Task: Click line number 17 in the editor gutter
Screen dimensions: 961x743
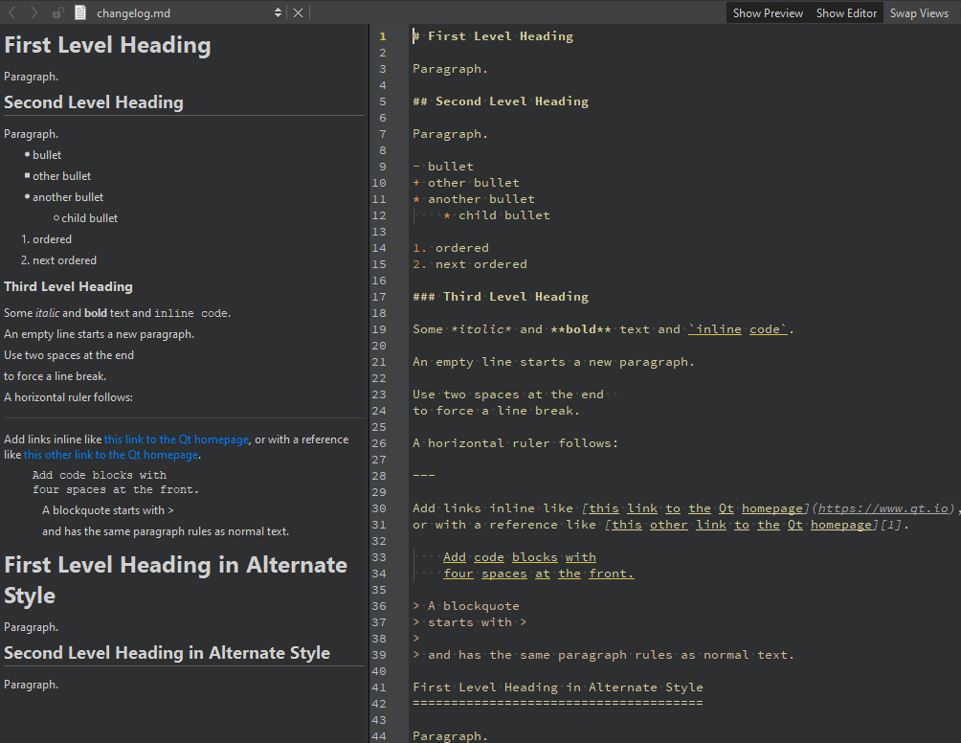Action: coord(382,297)
